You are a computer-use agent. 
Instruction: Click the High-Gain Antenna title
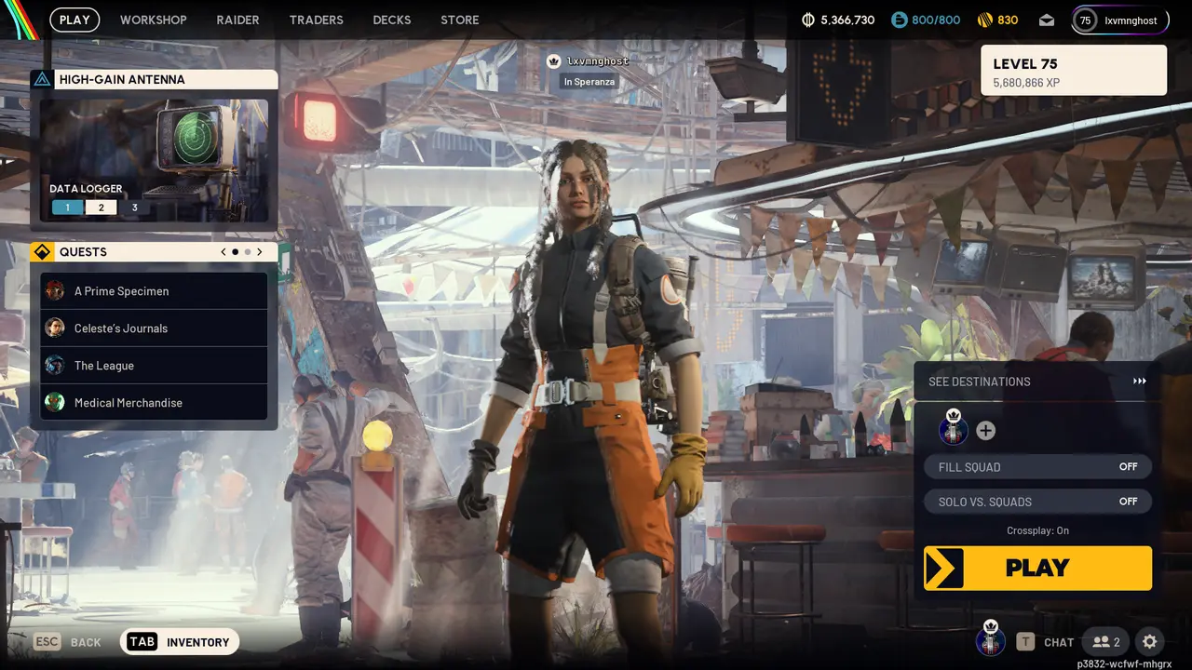tap(122, 79)
